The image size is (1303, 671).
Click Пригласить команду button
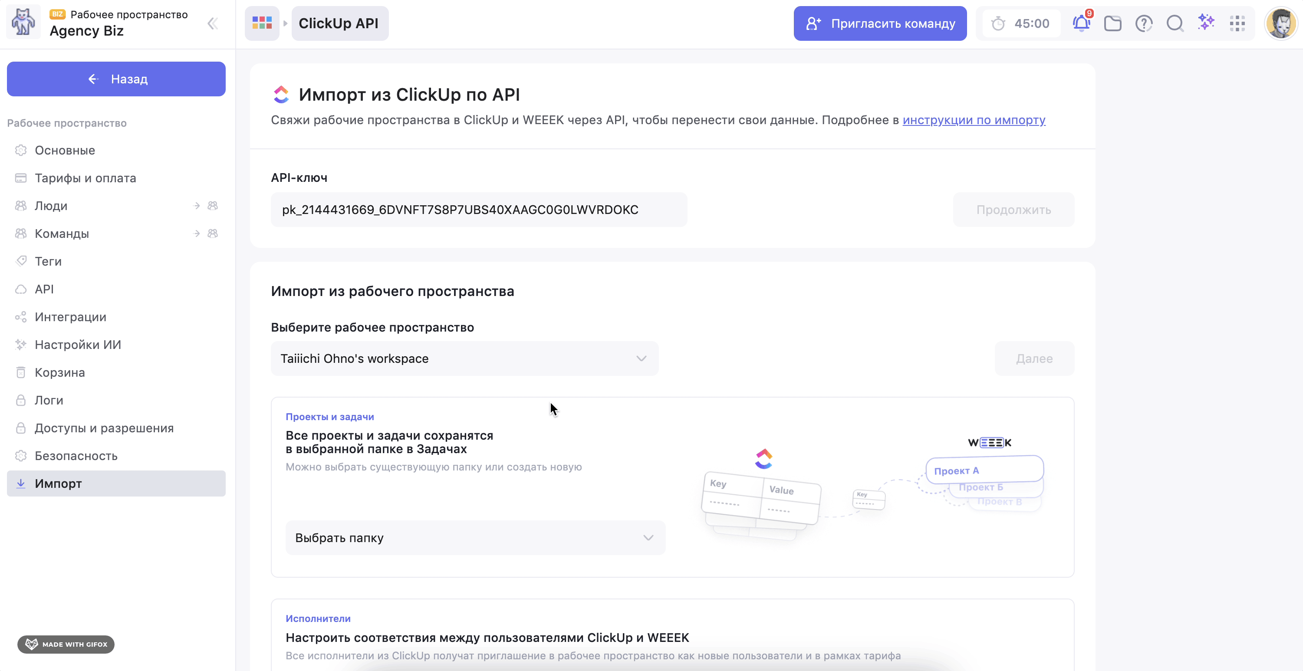[880, 23]
